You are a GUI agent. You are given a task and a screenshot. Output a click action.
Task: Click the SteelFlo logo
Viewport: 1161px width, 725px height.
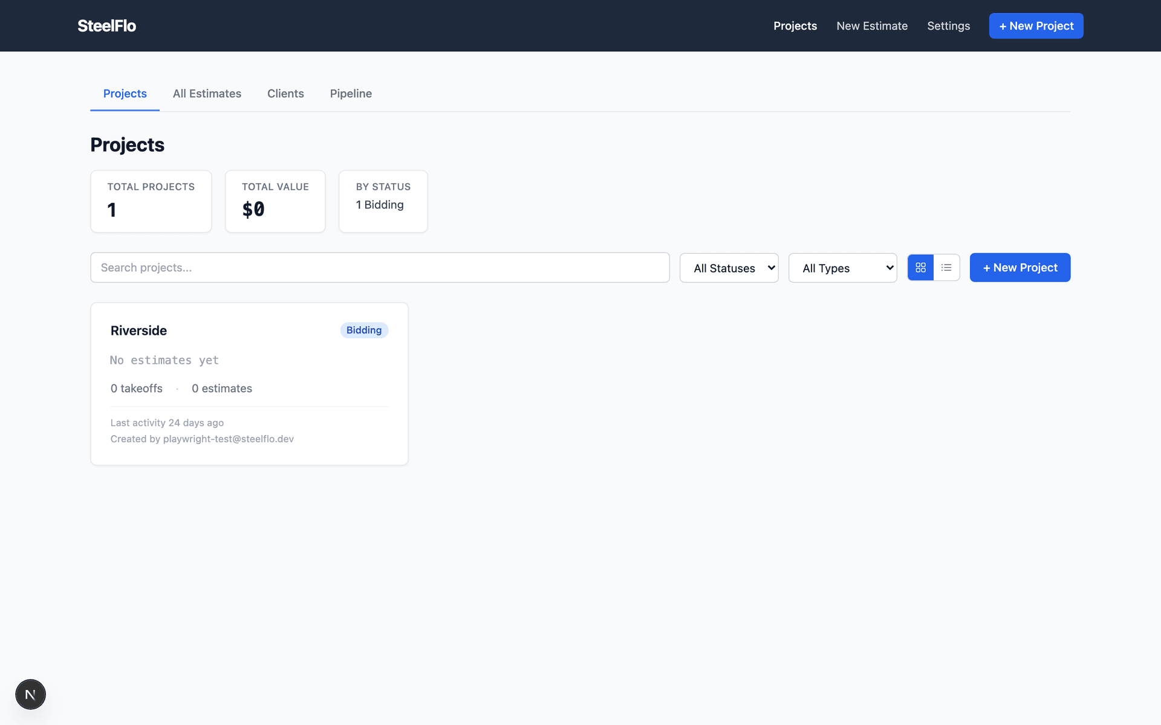pos(106,25)
